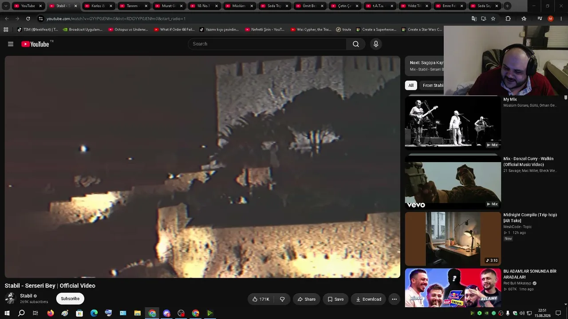Open the Chrome profile avatar M
The image size is (568, 319).
(x=551, y=19)
